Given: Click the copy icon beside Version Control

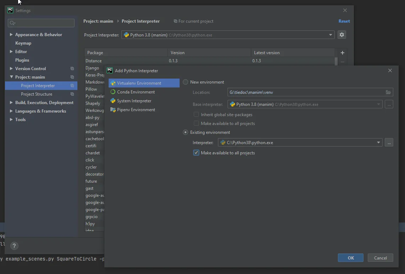Looking at the screenshot, I should (x=72, y=69).
